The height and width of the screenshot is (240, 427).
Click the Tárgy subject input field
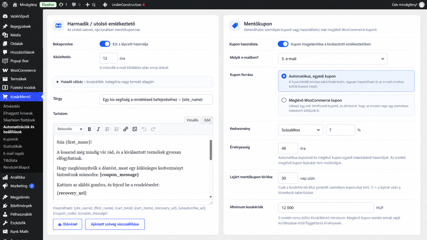[x=156, y=99]
